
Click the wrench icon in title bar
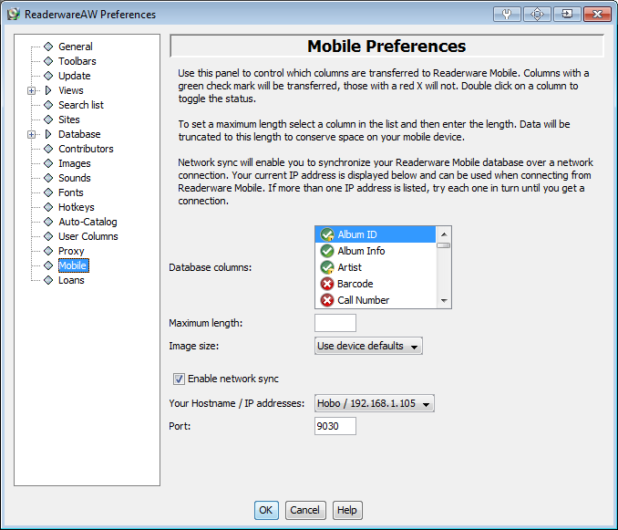(x=507, y=15)
